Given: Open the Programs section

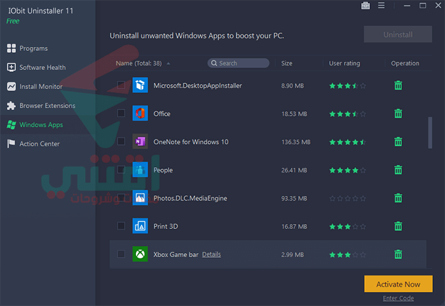Looking at the screenshot, I should tap(34, 48).
